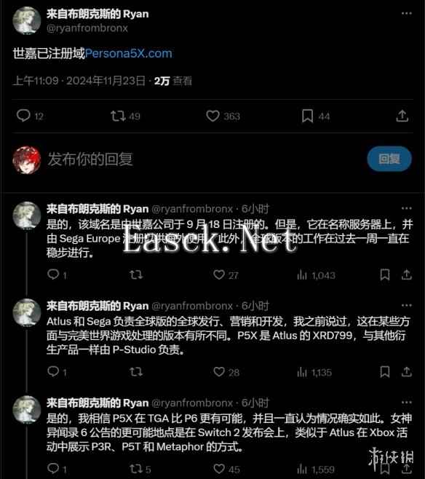Open Ryan's profile avatar on the main post

[x=27, y=20]
